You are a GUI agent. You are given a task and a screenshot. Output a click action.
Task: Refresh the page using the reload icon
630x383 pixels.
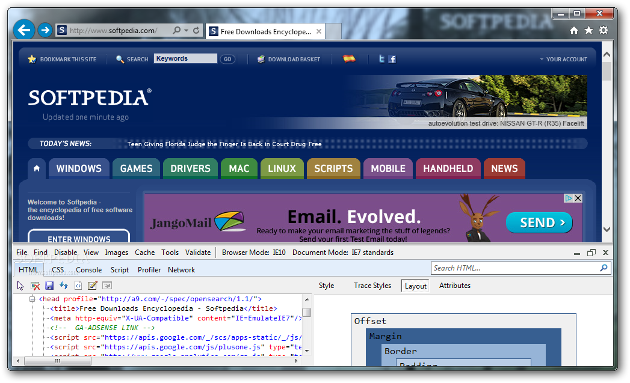tap(196, 30)
